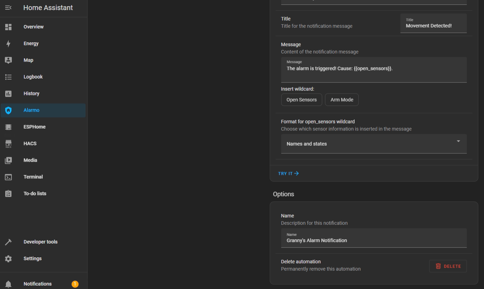Open the Overview dashboard icon
Viewport: 484px width, 289px height.
tap(8, 27)
